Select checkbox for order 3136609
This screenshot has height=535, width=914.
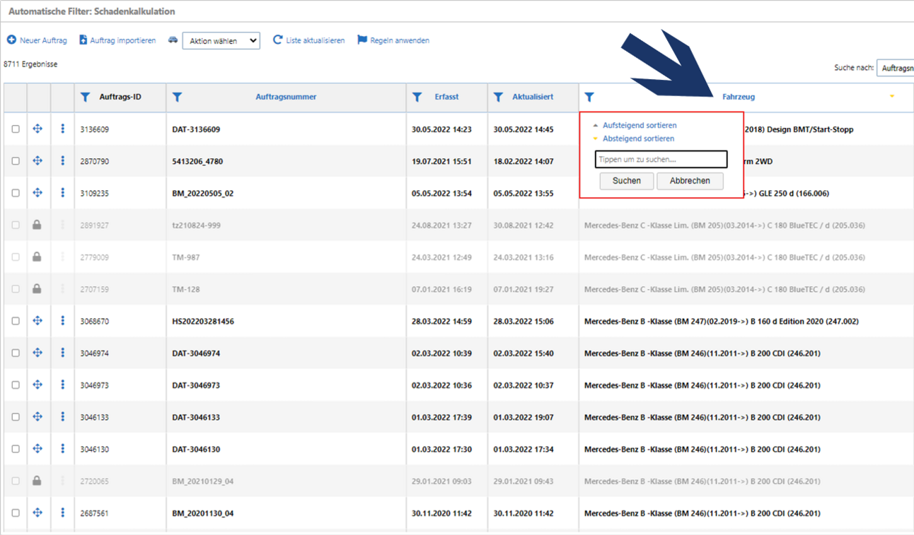click(16, 129)
